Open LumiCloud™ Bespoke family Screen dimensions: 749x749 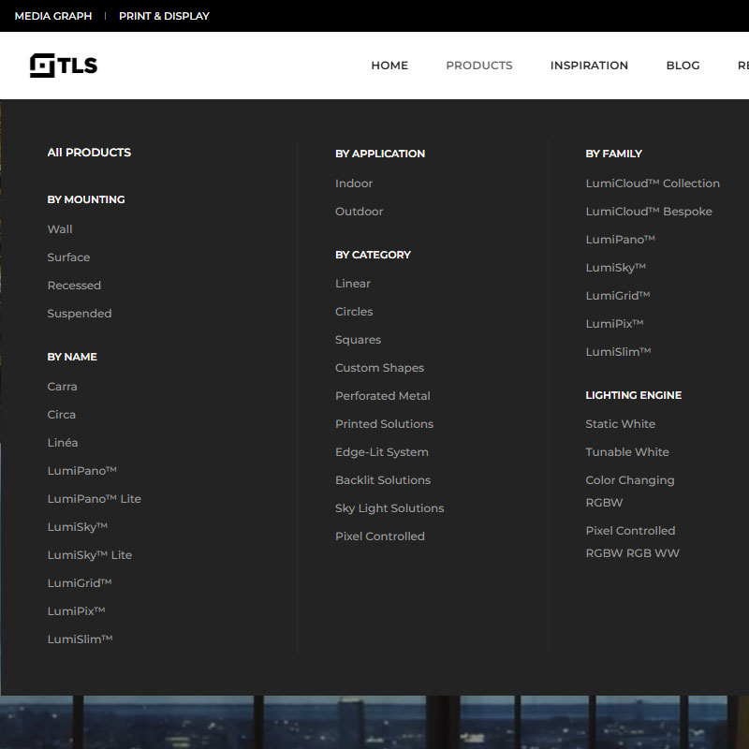tap(649, 212)
